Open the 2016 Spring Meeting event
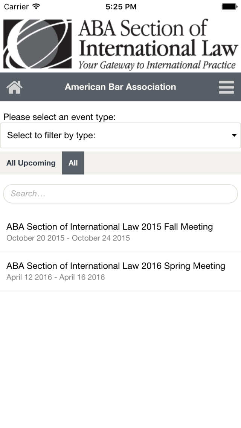Viewport: 241px width, 428px height. (x=116, y=266)
